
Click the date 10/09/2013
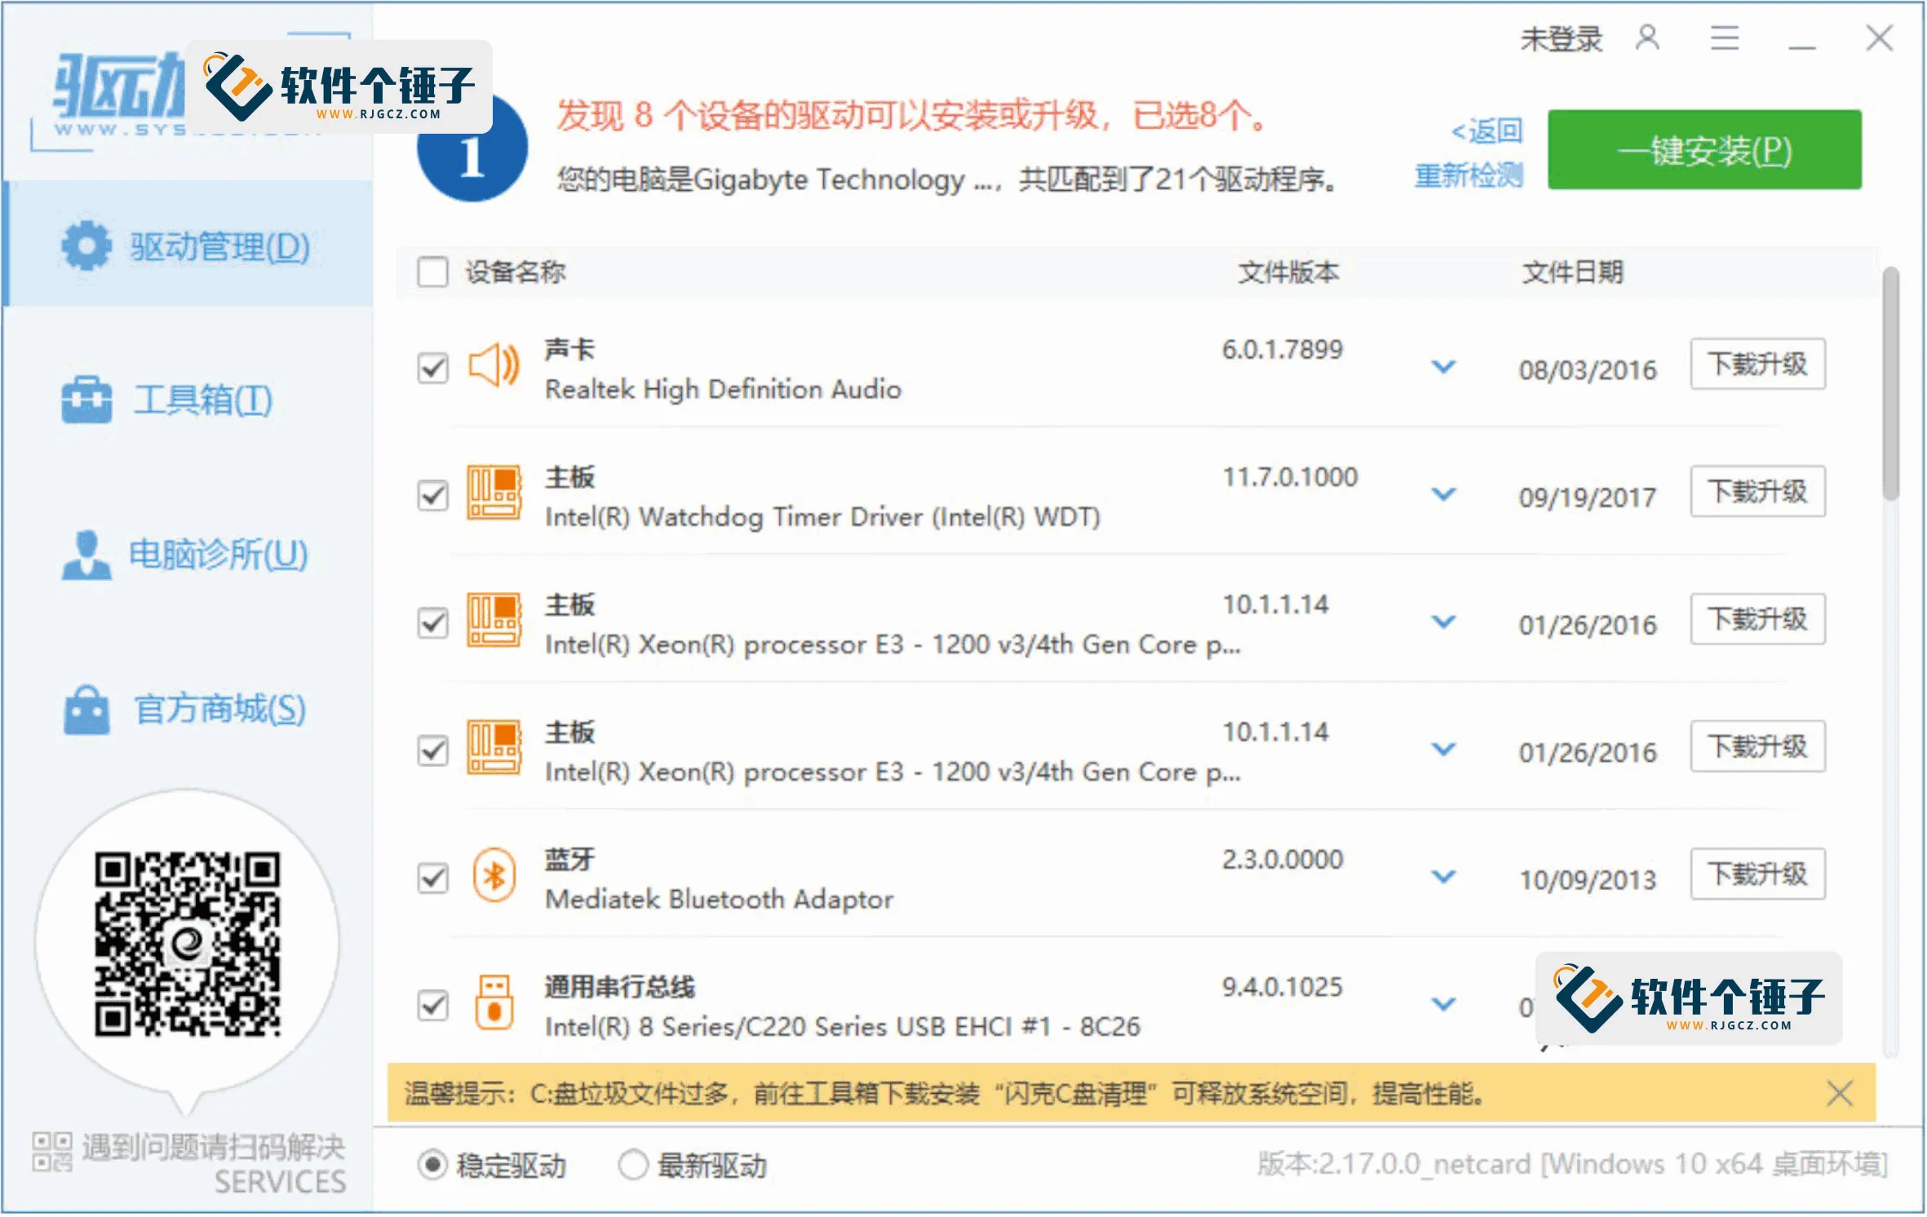pyautogui.click(x=1587, y=880)
